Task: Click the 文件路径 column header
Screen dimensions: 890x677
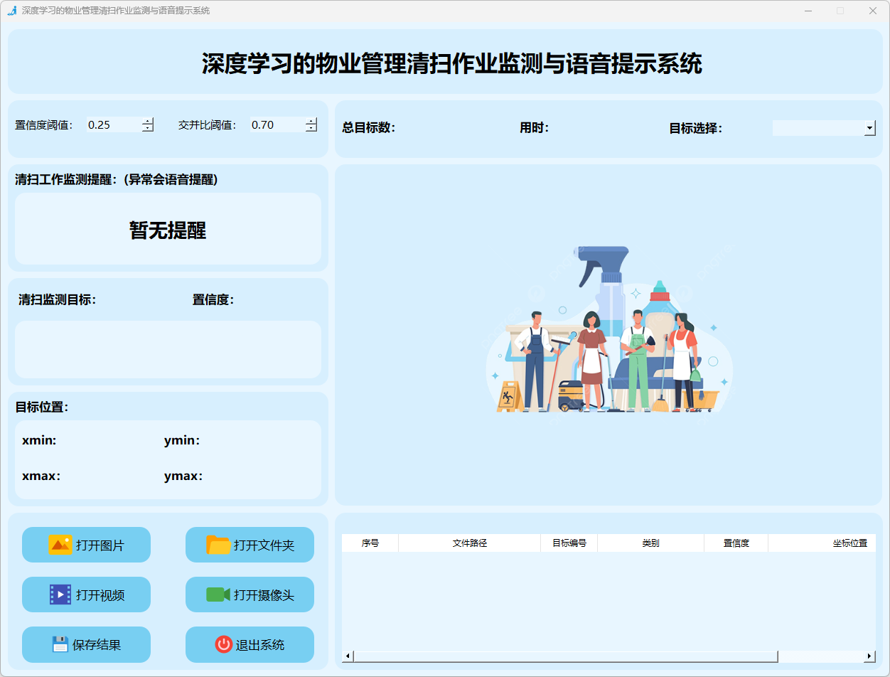Action: coord(469,543)
